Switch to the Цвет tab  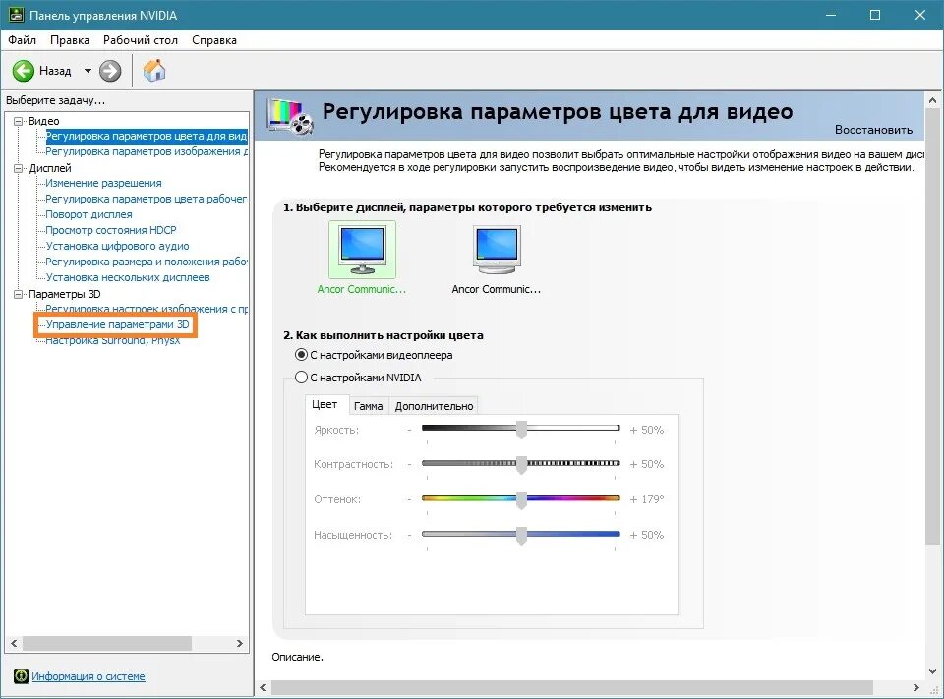point(325,405)
